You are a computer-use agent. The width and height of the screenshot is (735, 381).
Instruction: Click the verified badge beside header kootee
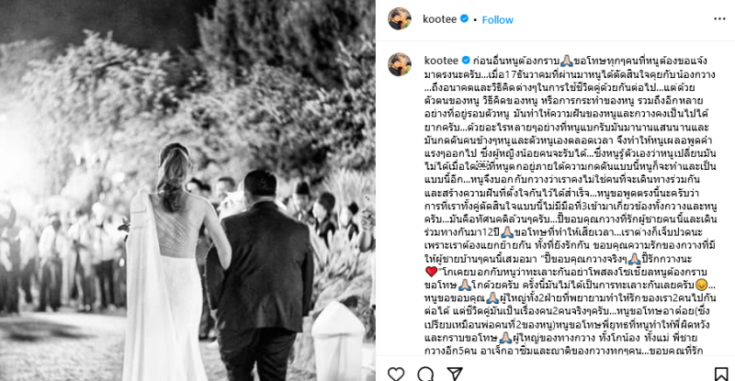point(465,18)
